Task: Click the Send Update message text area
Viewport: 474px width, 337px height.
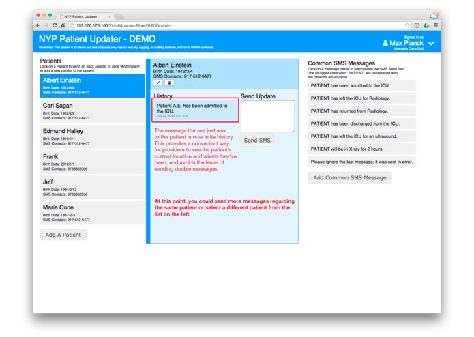Action: [267, 117]
